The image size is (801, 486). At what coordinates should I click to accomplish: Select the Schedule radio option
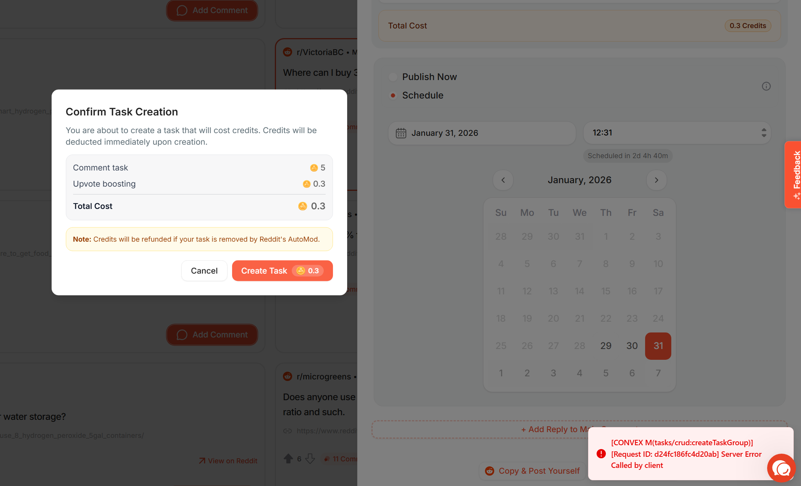click(393, 95)
